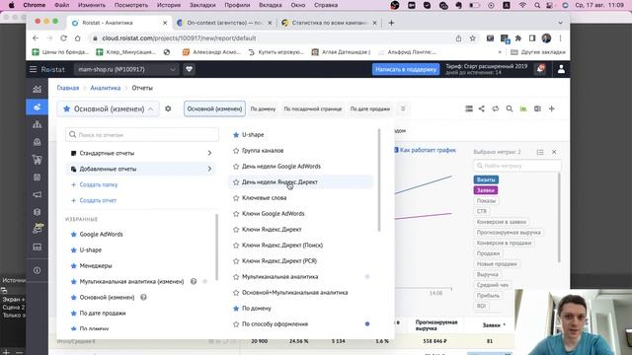Click the heart icon next to project selector
Image resolution: width=632 pixels, height=355 pixels.
[189, 69]
